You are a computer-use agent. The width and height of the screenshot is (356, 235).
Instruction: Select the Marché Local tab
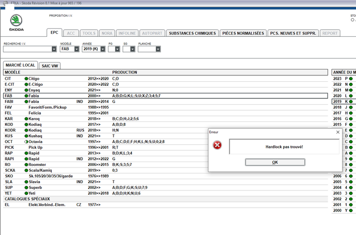[x=21, y=65]
